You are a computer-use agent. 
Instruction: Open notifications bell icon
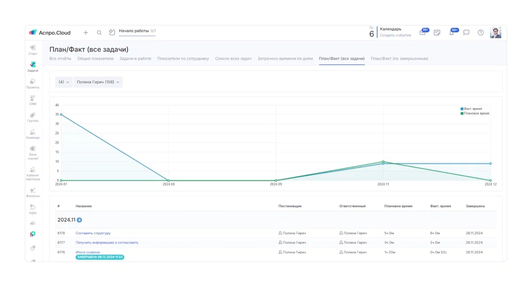[x=451, y=33]
